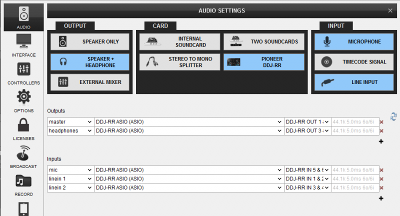This screenshot has height=216, width=400.
Task: Expand the master output type dropdown
Action: [70, 122]
